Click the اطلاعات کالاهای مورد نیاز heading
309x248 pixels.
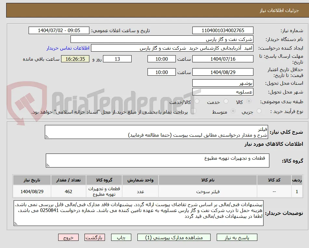pos(274,144)
